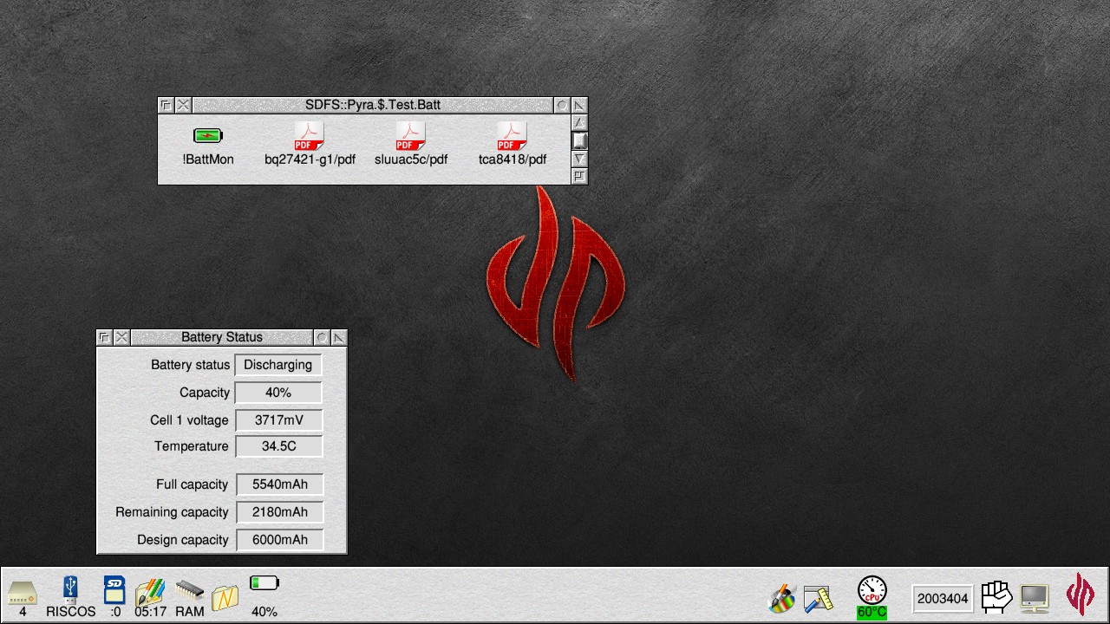Click scroll up arrow in filer window

[579, 123]
